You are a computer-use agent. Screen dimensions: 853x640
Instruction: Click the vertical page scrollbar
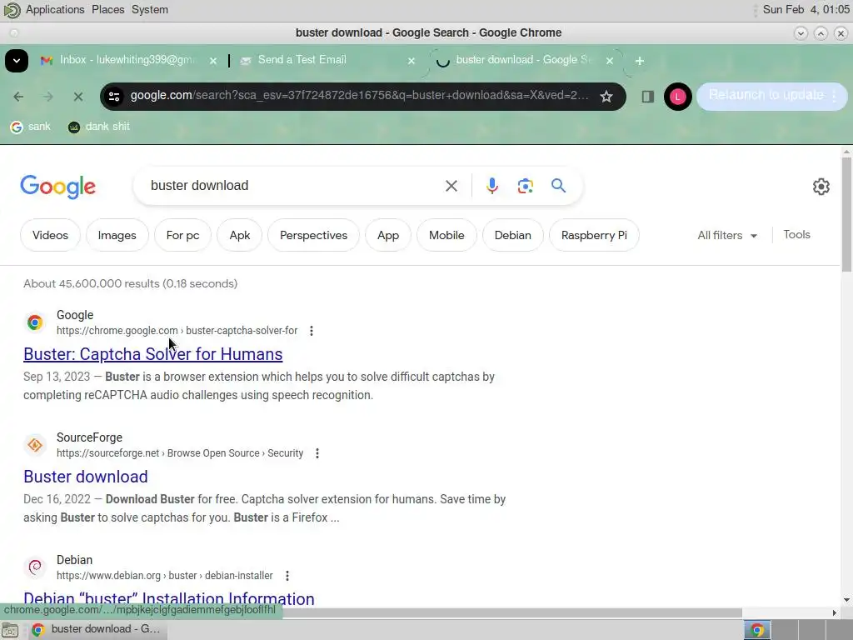tap(846, 215)
